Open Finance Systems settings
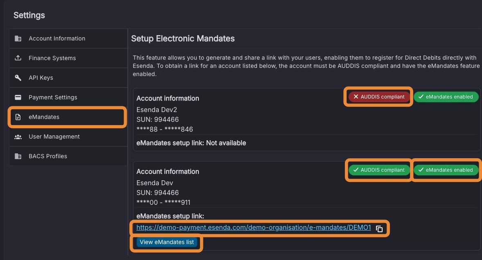The width and height of the screenshot is (482, 260). pos(68,58)
